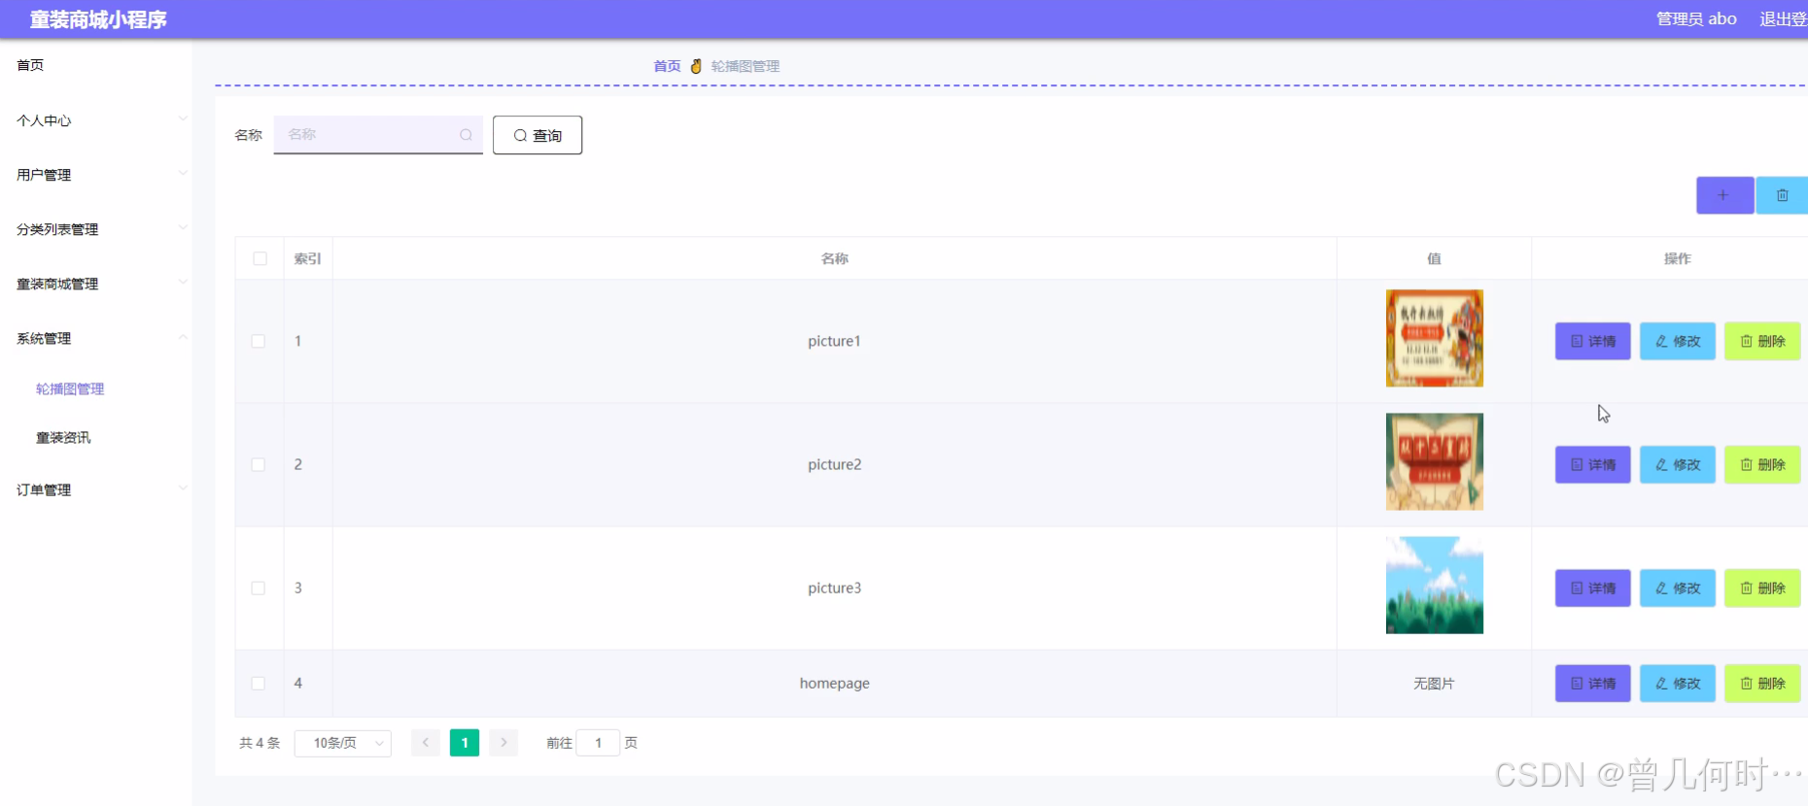Click the 查询 search button

pos(538,135)
